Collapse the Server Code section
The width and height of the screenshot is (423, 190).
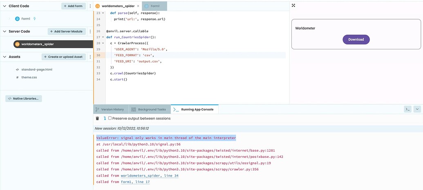pos(4,31)
